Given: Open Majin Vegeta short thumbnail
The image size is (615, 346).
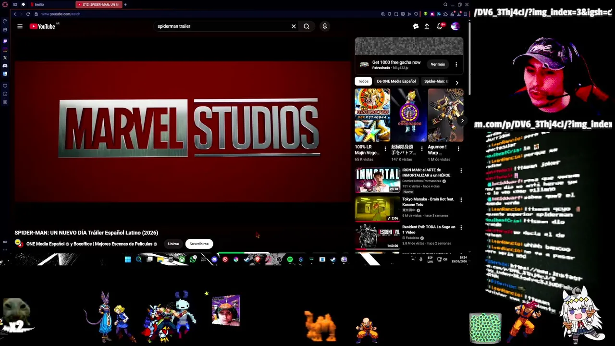Looking at the screenshot, I should [372, 115].
